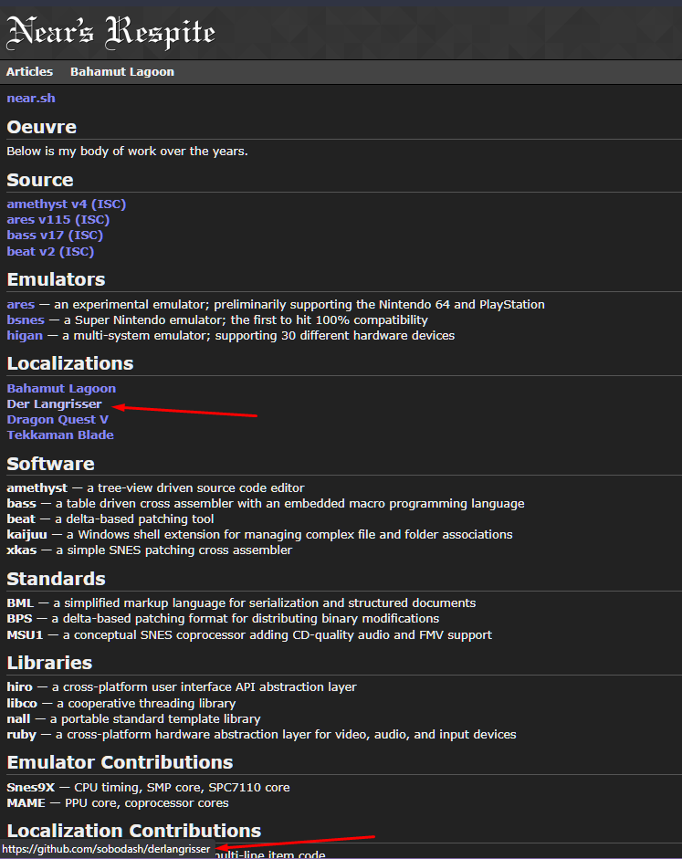Click the Libraries section heading
Image resolution: width=682 pixels, height=859 pixels.
click(49, 663)
